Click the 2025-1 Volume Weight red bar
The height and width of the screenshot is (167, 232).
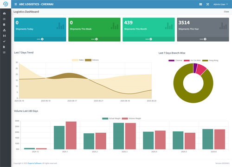coord(71,136)
